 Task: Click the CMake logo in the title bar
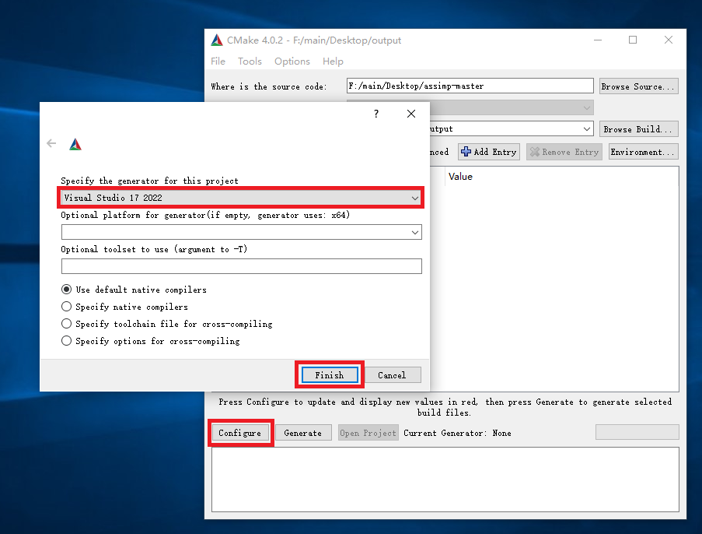pos(217,40)
